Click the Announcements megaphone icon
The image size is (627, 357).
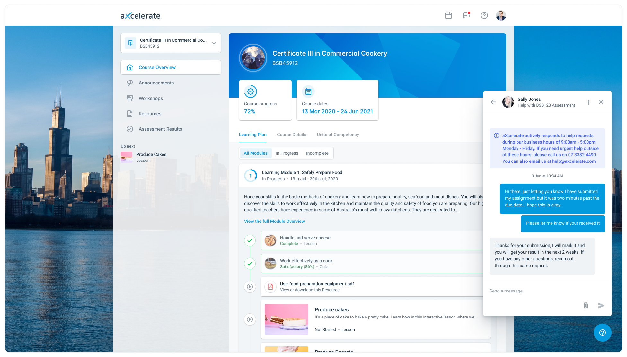130,83
